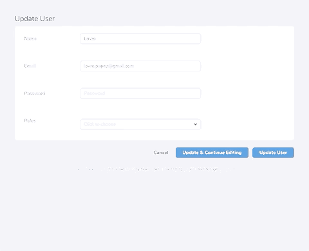
Task: Click Update & Continue Editing button
Action: click(x=212, y=153)
